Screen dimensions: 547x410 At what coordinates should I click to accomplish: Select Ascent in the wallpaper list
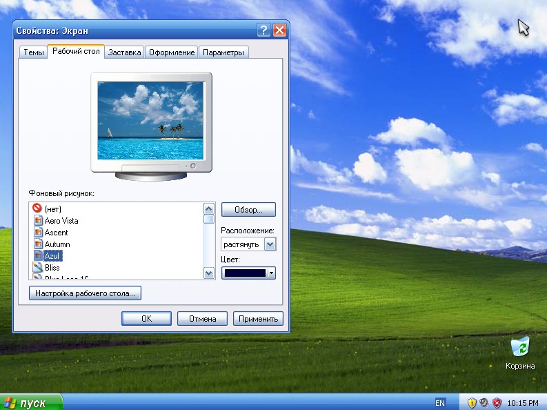[x=56, y=233]
